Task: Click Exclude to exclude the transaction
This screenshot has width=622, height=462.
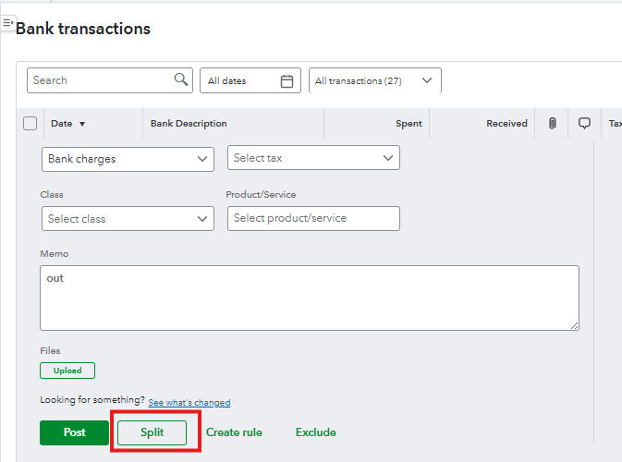Action: pos(316,432)
